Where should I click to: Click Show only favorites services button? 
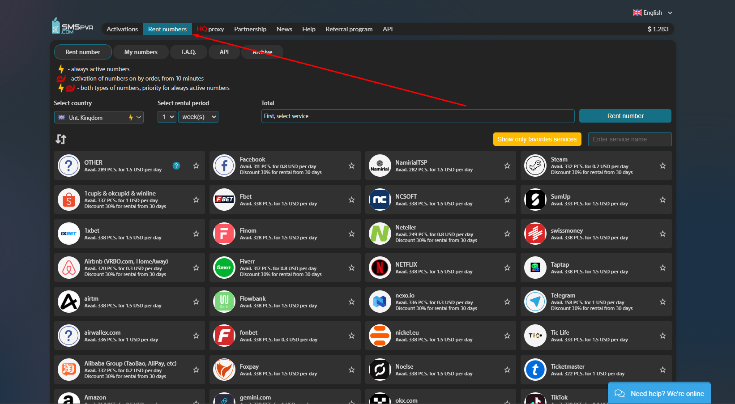click(537, 139)
